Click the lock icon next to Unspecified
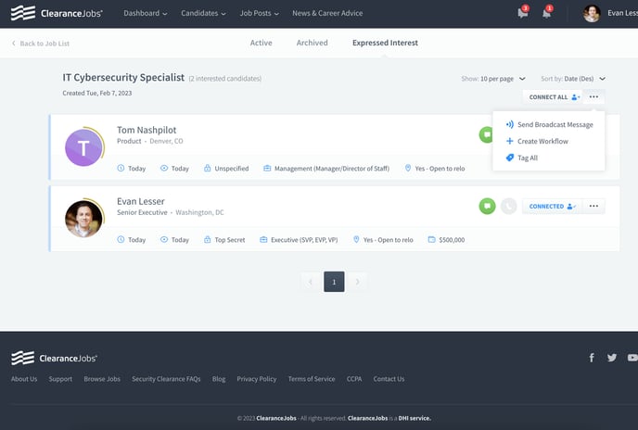Screen dimensions: 638x430 [207, 168]
